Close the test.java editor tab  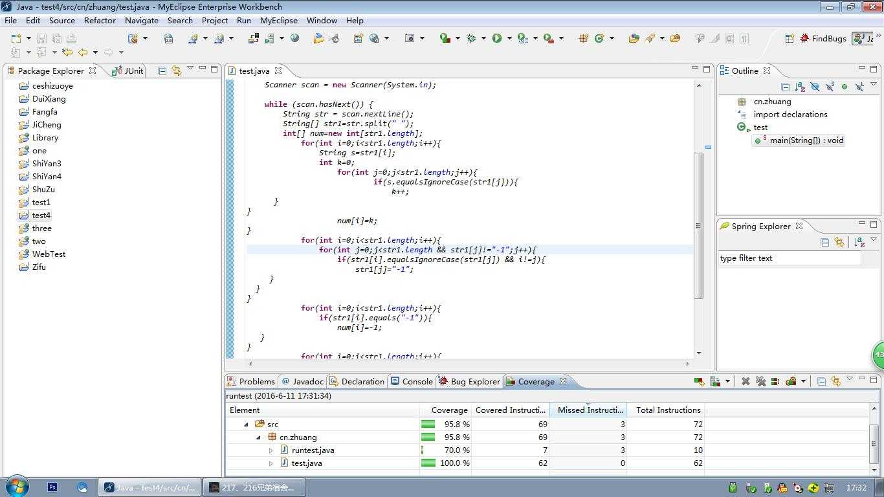[278, 71]
